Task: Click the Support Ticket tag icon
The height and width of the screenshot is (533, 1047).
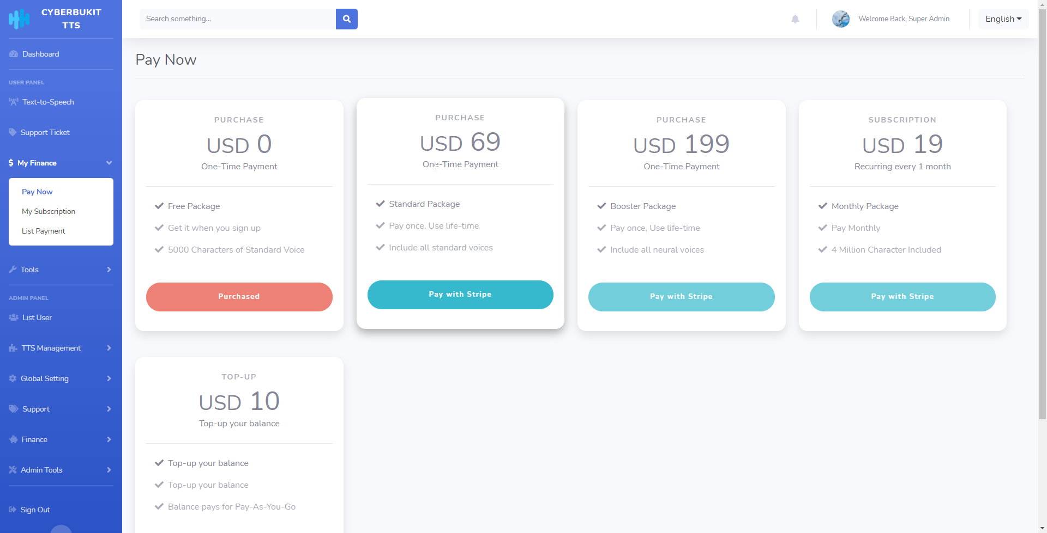Action: coord(13,132)
